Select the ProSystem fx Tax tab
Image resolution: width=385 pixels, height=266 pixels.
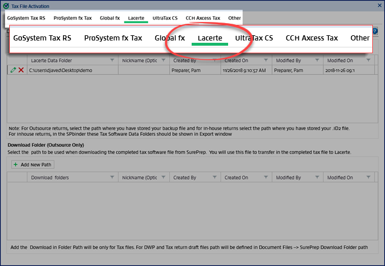pyautogui.click(x=72, y=18)
